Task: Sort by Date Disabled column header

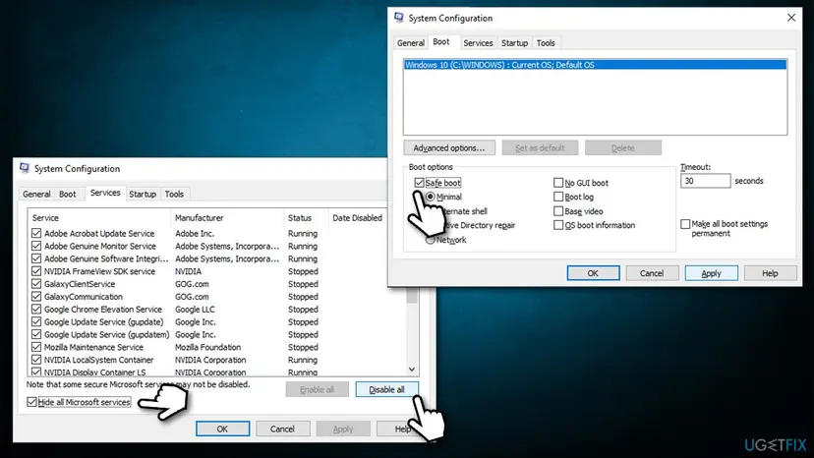Action: pos(357,217)
